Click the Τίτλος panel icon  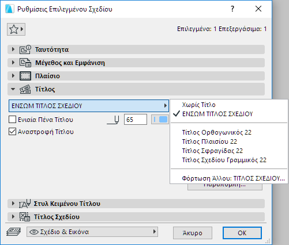tap(25, 89)
